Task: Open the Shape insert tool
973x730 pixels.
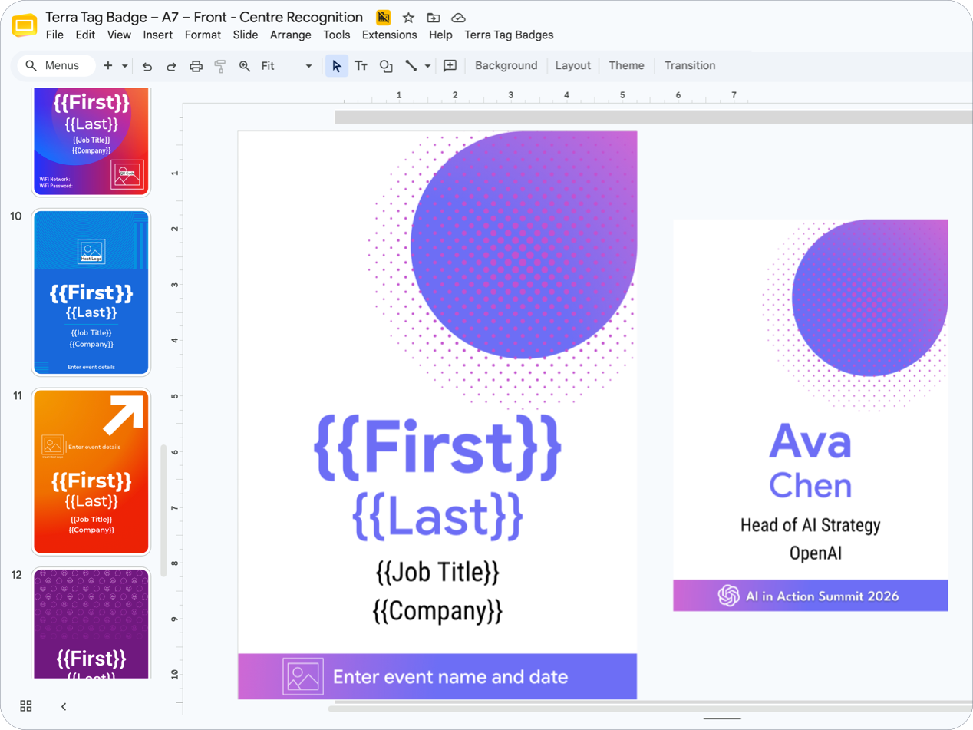Action: (x=386, y=66)
